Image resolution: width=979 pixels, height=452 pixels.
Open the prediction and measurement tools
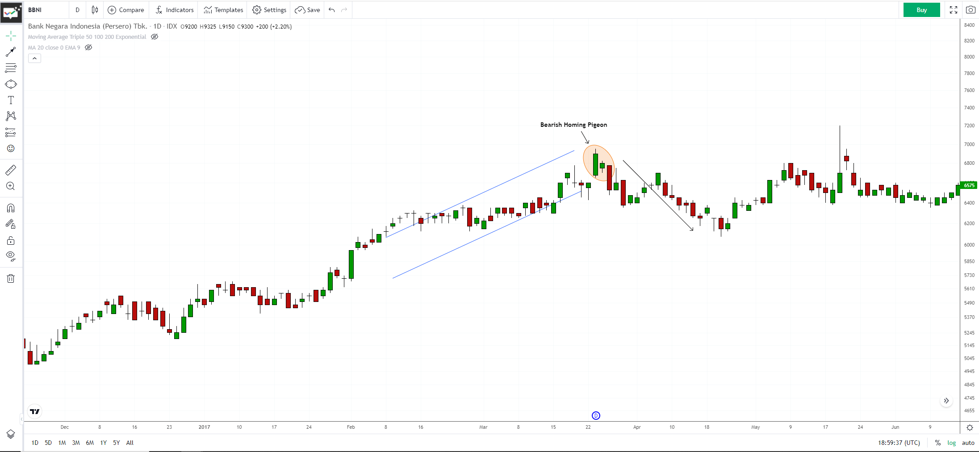click(11, 132)
